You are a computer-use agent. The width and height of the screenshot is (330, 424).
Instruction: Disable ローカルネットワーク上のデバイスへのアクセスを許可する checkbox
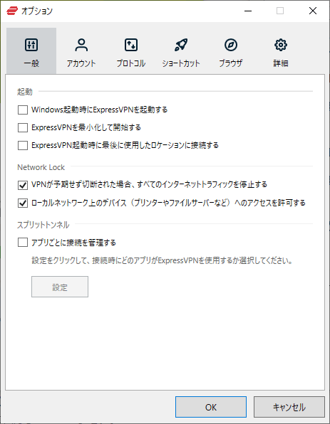(x=23, y=203)
